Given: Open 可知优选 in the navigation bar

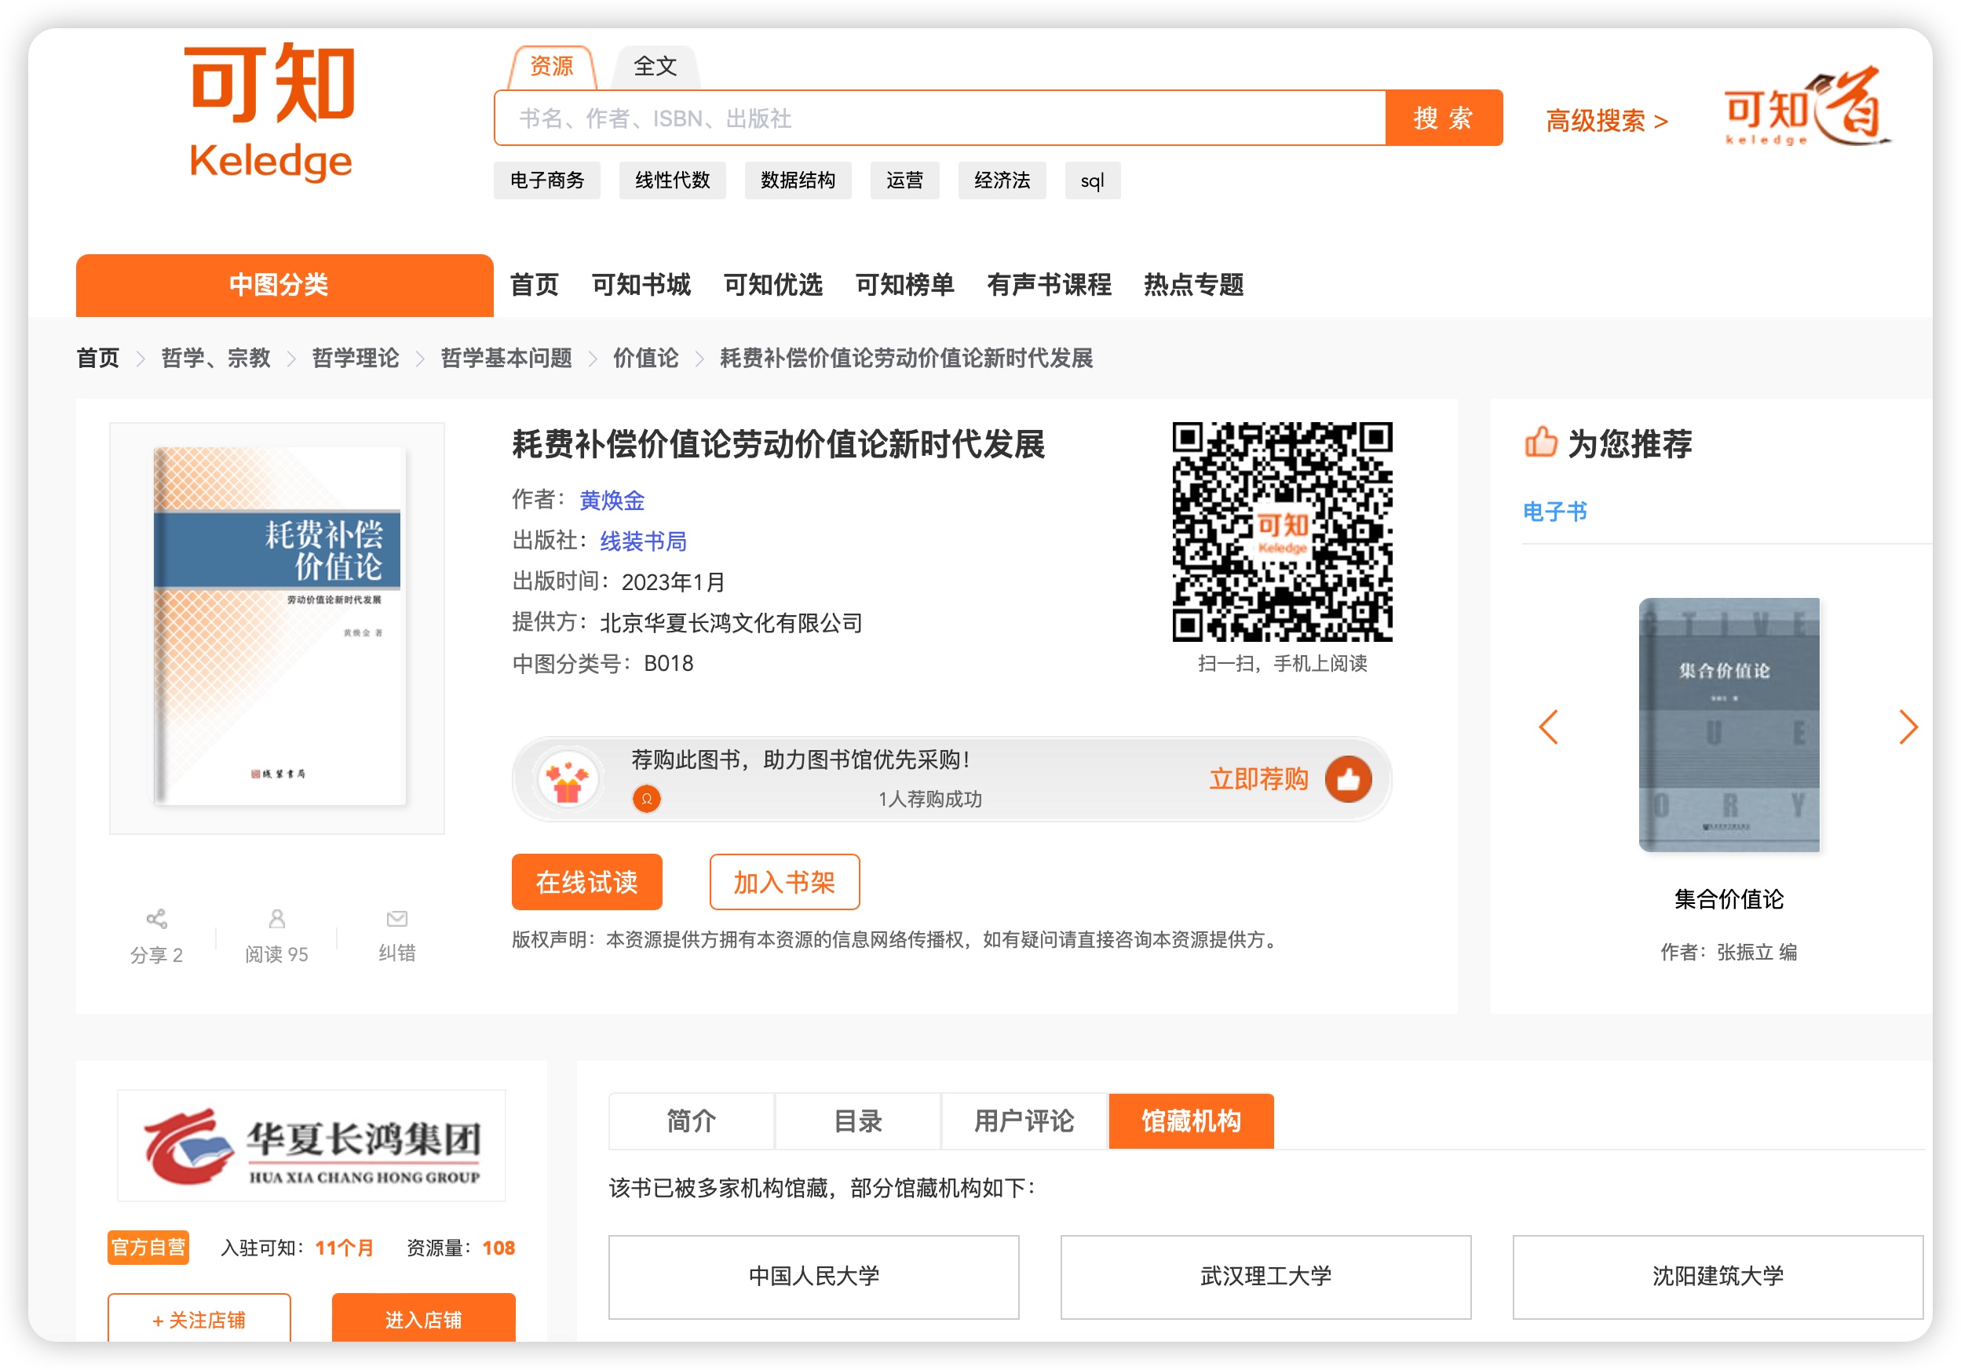Looking at the screenshot, I should click(x=773, y=285).
